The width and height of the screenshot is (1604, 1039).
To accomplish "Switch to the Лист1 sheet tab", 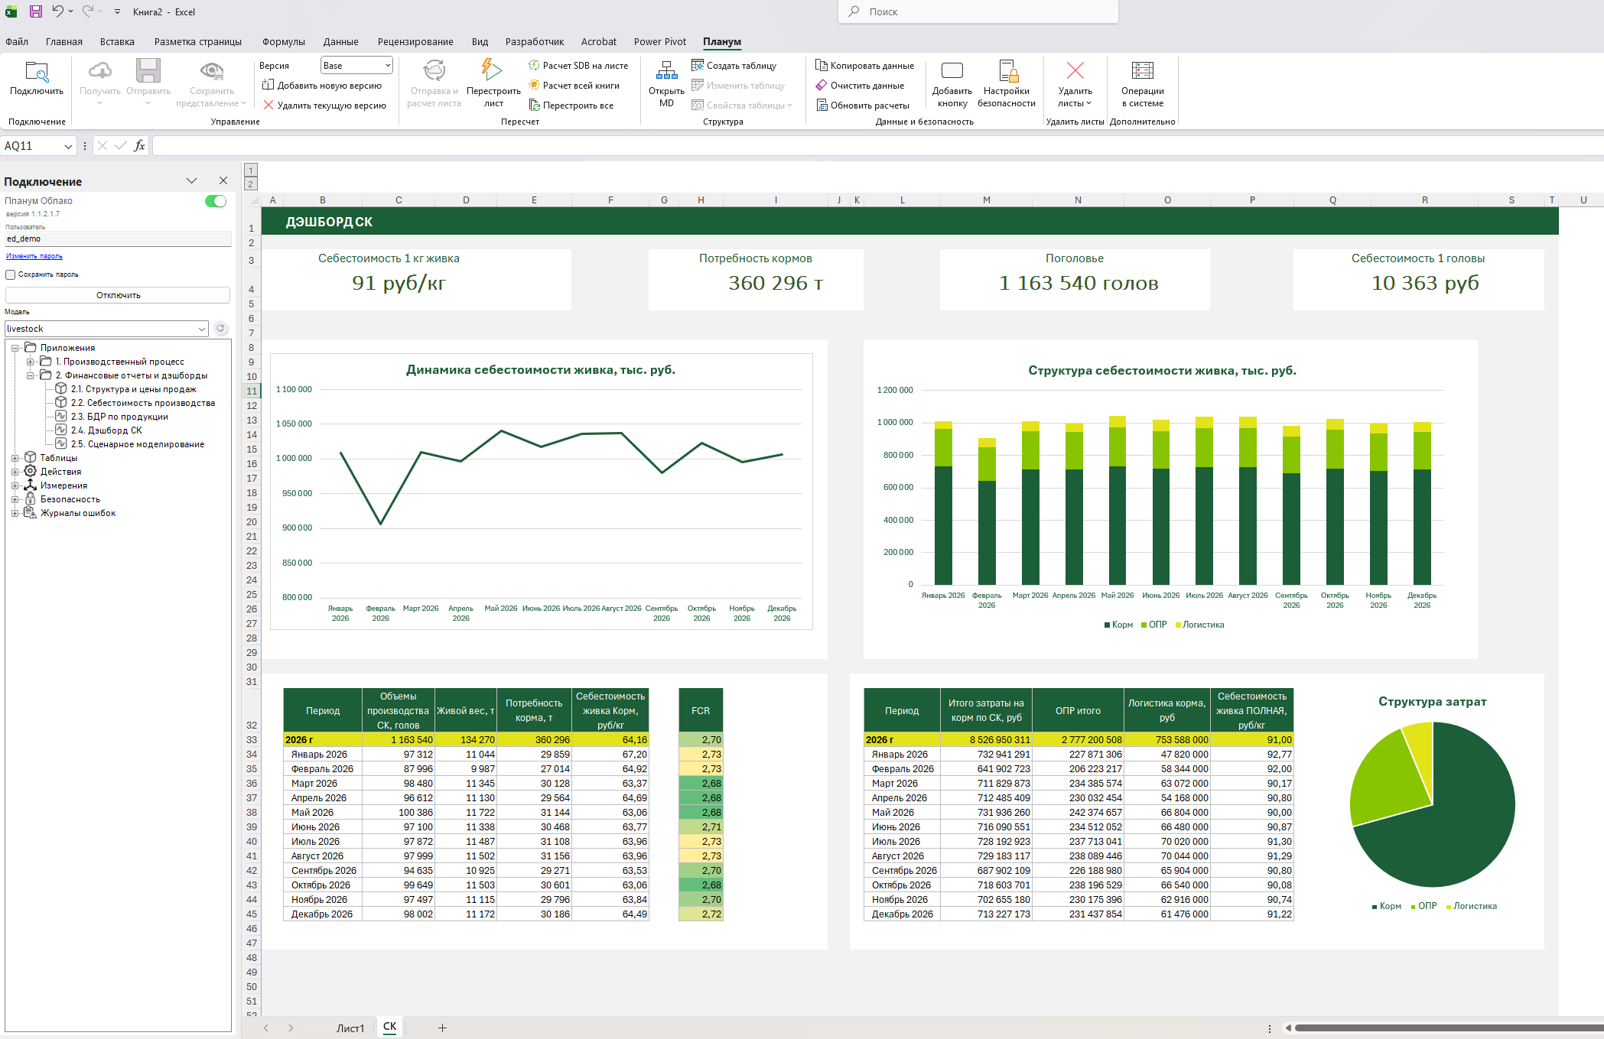I will click(350, 1028).
